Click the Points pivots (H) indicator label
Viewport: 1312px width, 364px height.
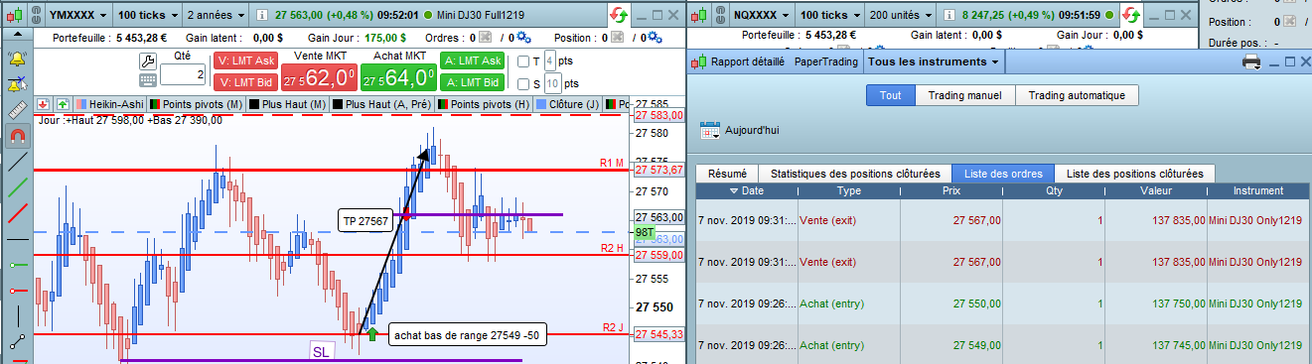(x=484, y=103)
